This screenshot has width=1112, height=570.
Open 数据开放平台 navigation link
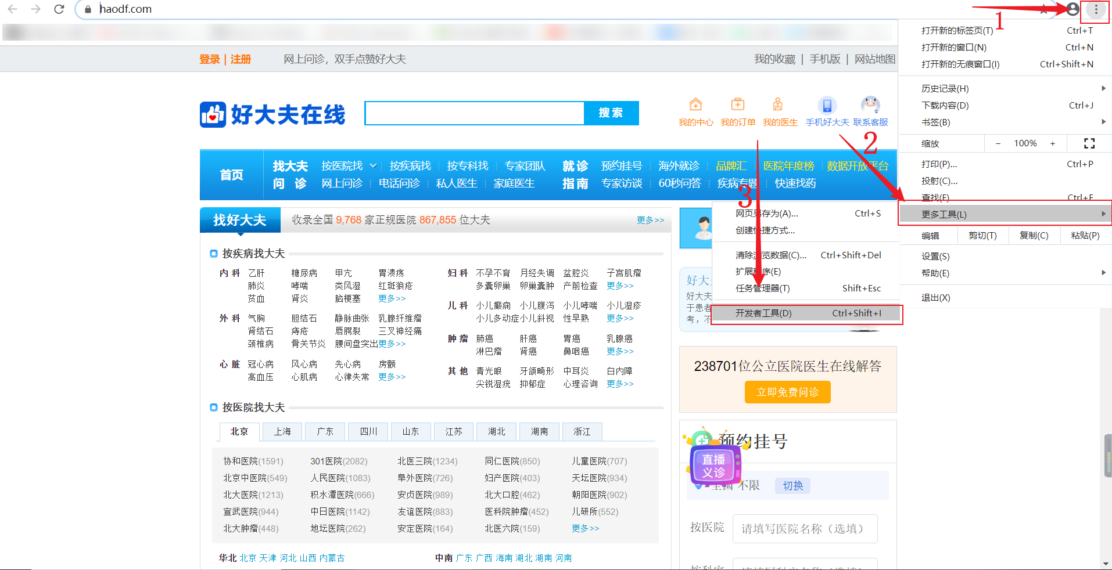click(858, 166)
